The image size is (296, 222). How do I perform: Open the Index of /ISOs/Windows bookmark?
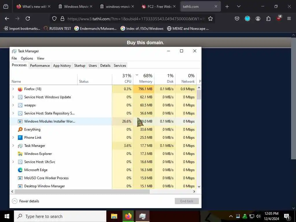(x=142, y=29)
